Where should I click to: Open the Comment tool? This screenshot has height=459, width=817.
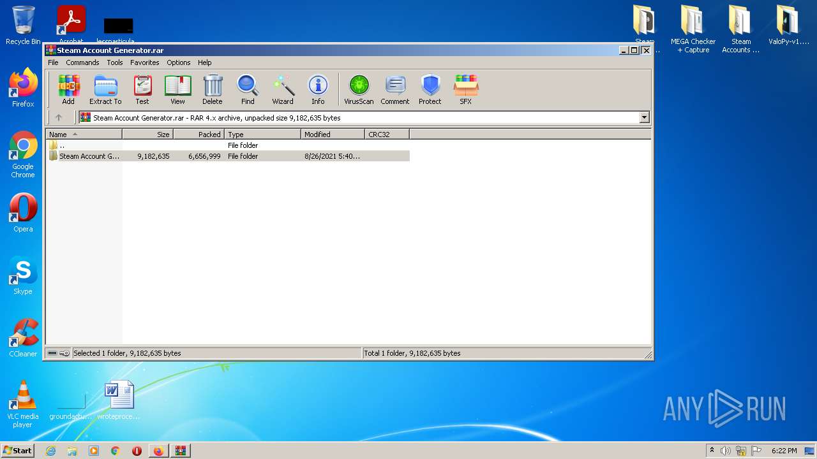(395, 90)
